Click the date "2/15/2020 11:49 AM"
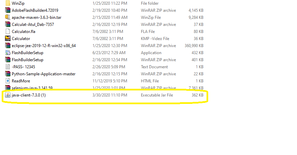 click(110, 17)
